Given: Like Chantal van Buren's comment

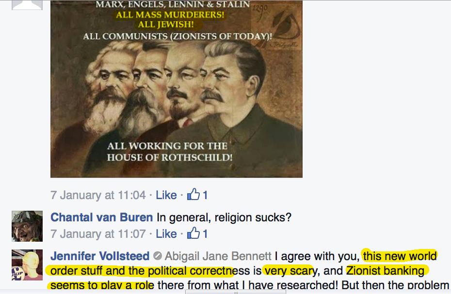Looking at the screenshot, I should pos(166,234).
